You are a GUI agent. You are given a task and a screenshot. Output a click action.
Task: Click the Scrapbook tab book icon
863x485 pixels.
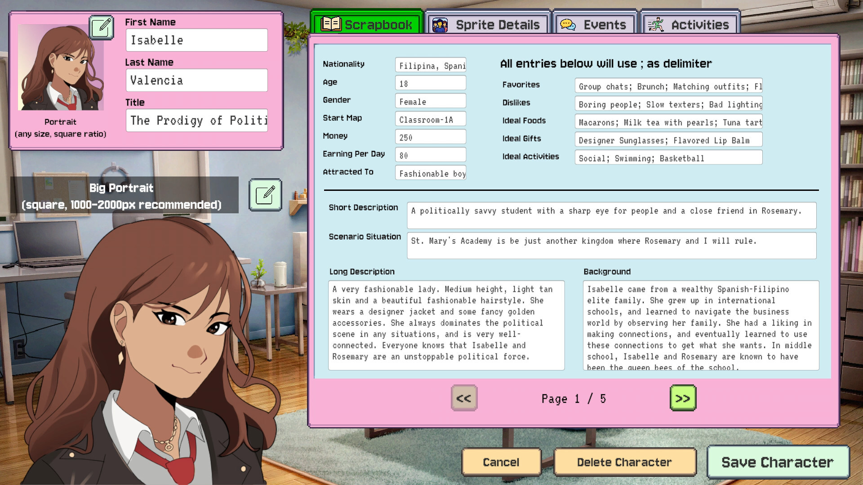click(x=331, y=24)
